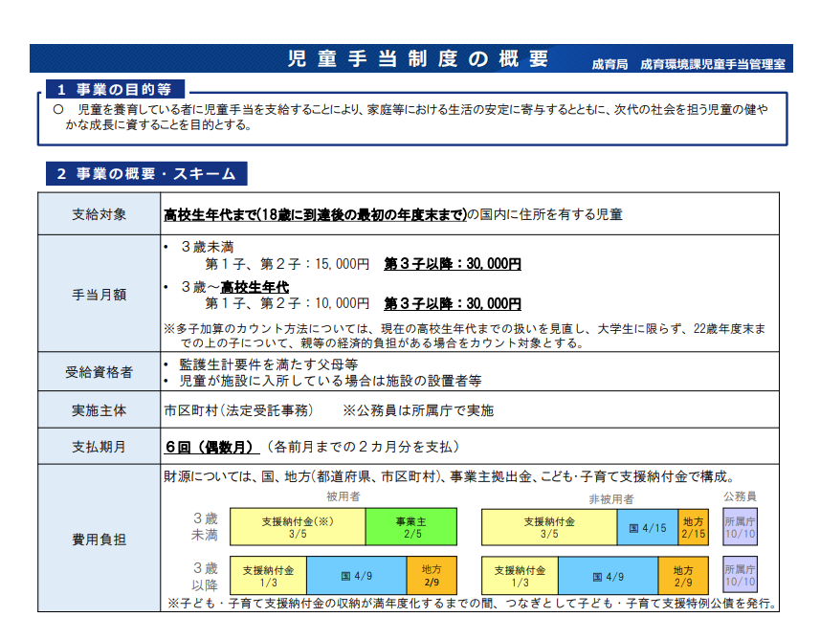Click the blue 国 4/15 bar segment
This screenshot has height=617, width=820.
click(647, 527)
